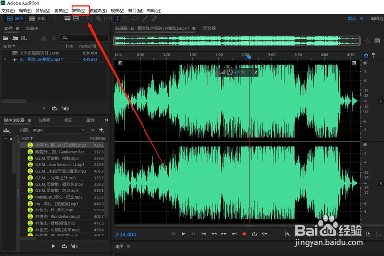Switch to 媒体浏览器 tab

[14, 120]
